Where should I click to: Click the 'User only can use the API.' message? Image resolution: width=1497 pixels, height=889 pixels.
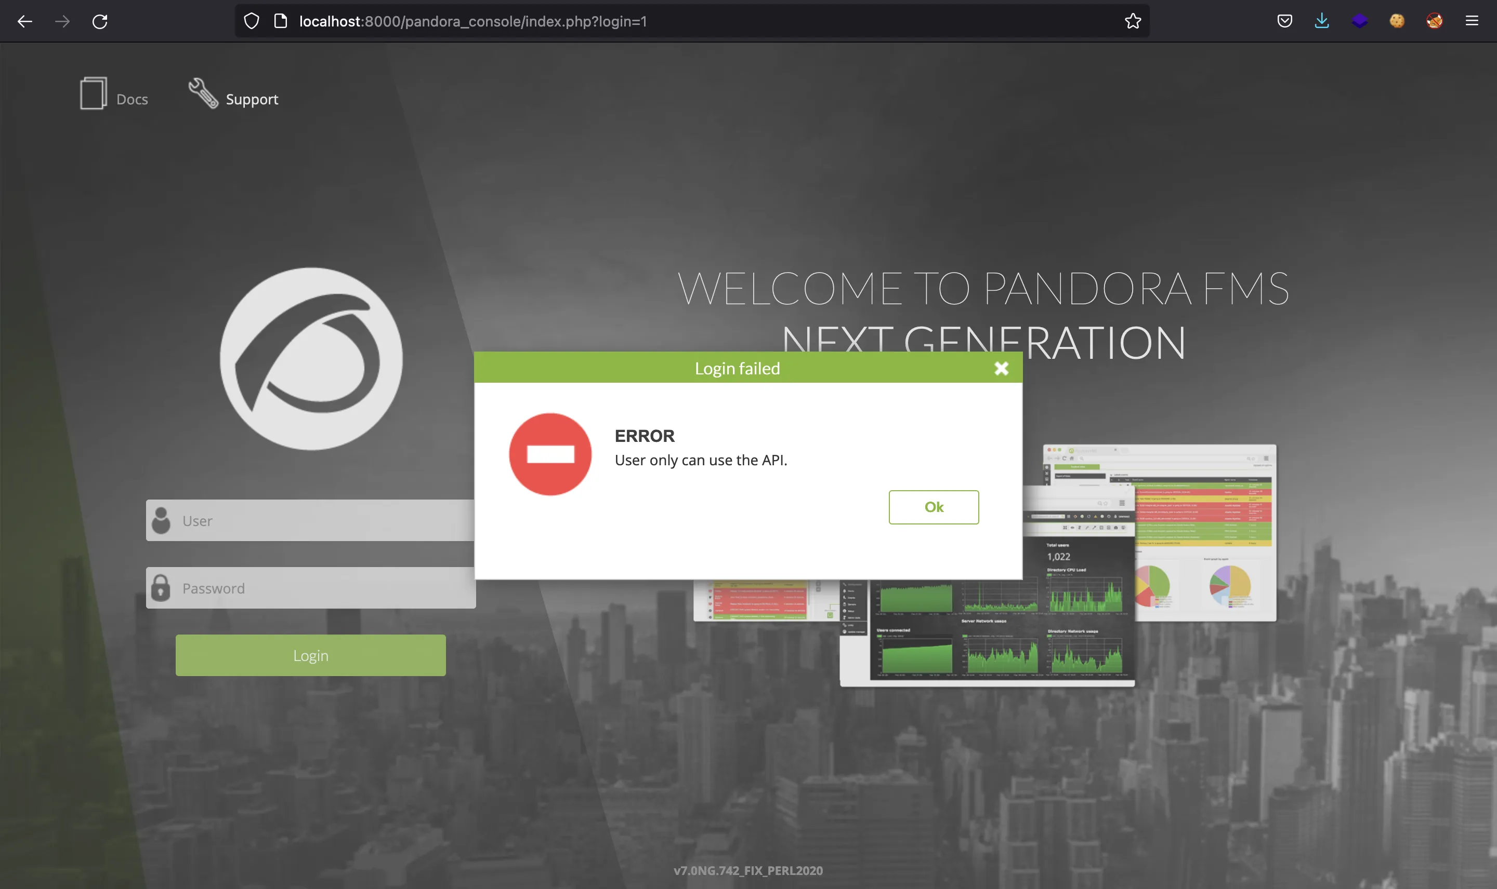point(701,460)
